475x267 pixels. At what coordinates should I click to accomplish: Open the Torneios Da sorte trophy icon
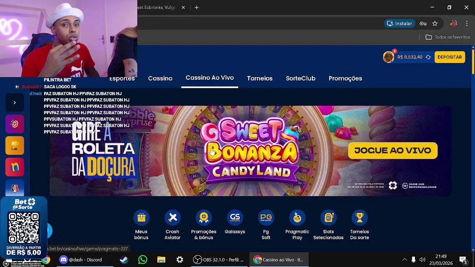(x=360, y=217)
